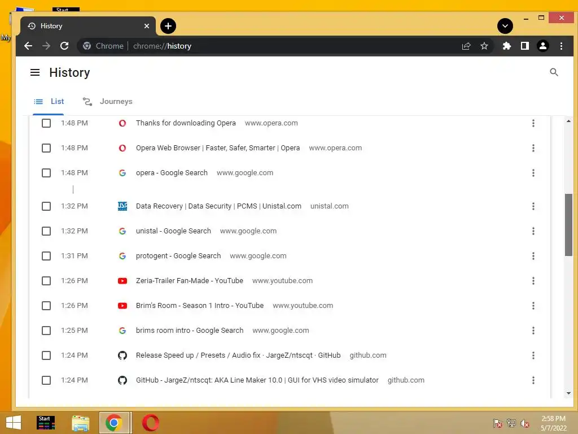This screenshot has height=434, width=578.
Task: Open Action Center flag tray icon
Action: [x=497, y=423]
